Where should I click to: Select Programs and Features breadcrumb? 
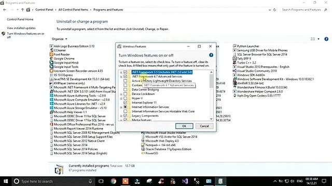coord(108,10)
